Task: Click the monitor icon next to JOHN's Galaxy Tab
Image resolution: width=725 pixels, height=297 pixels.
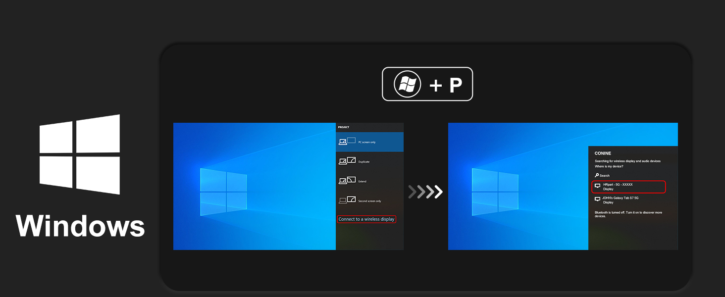Action: (597, 200)
